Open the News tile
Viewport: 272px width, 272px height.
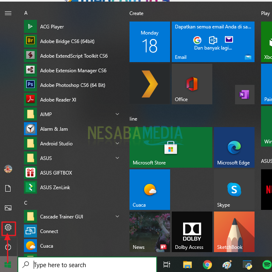pos(150,232)
